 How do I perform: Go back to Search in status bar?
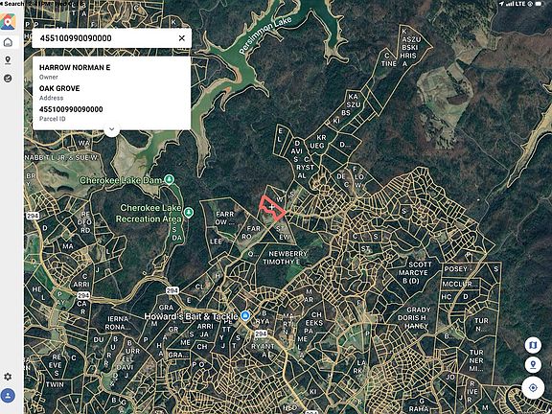click(12, 4)
